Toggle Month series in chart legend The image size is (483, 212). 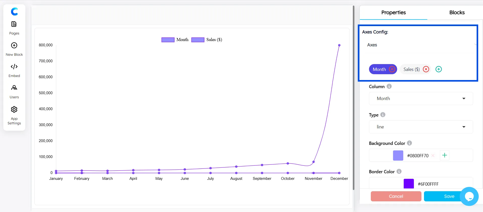[175, 40]
